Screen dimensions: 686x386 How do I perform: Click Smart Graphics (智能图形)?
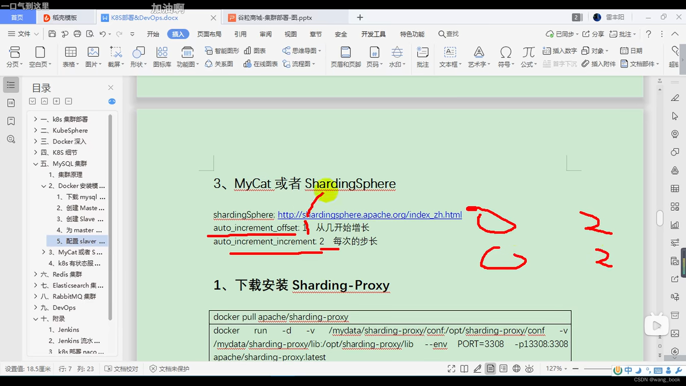click(x=222, y=51)
